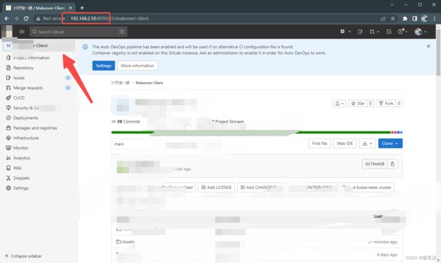
Task: Open Merge requests in sidebar
Action: click(28, 87)
